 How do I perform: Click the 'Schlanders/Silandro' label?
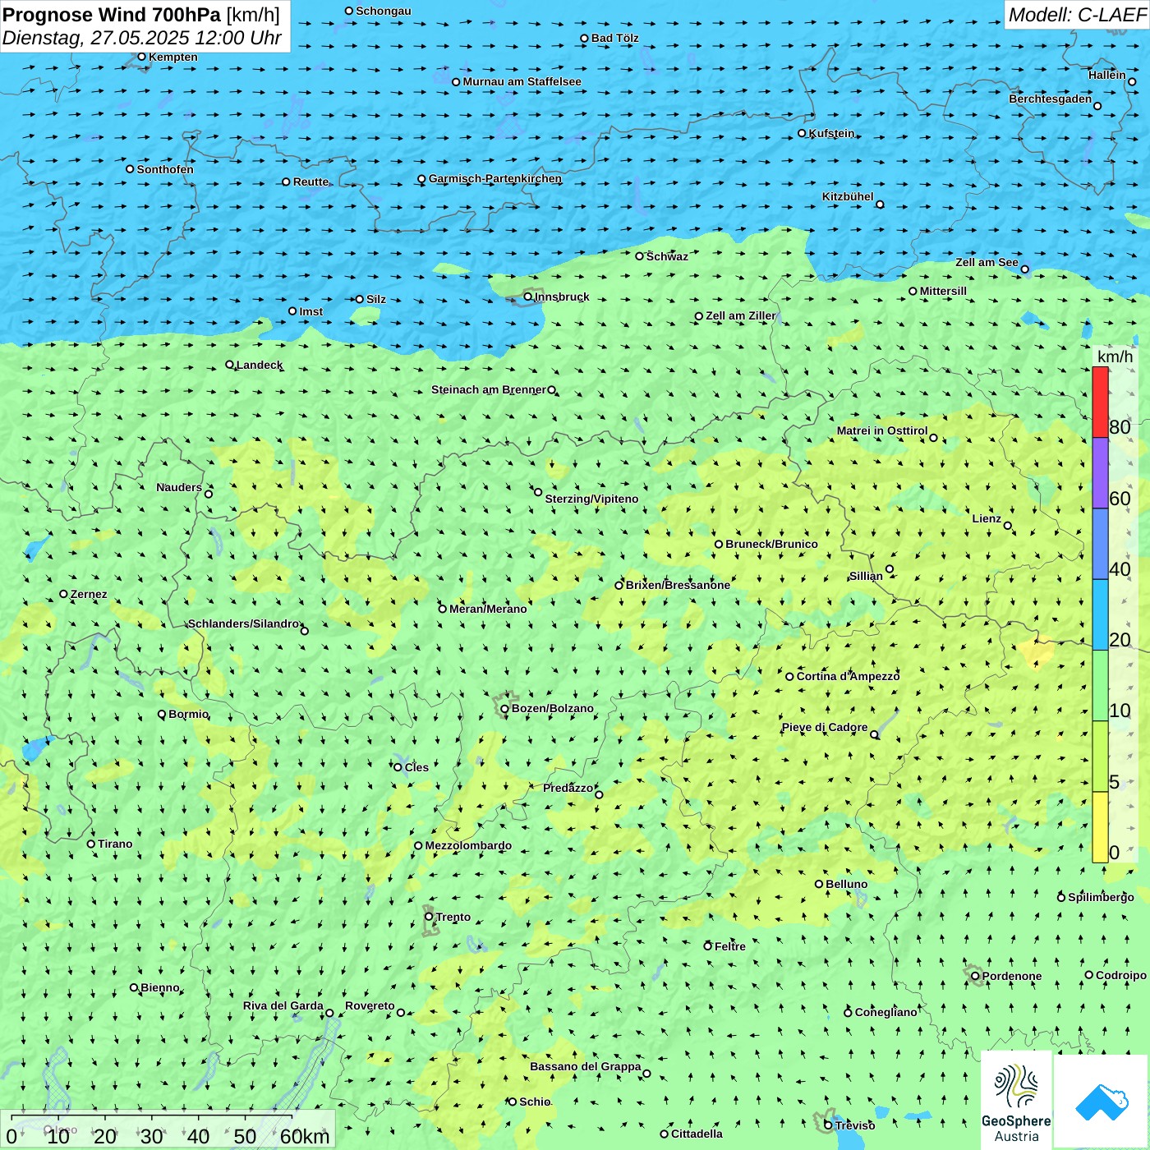pyautogui.click(x=244, y=623)
